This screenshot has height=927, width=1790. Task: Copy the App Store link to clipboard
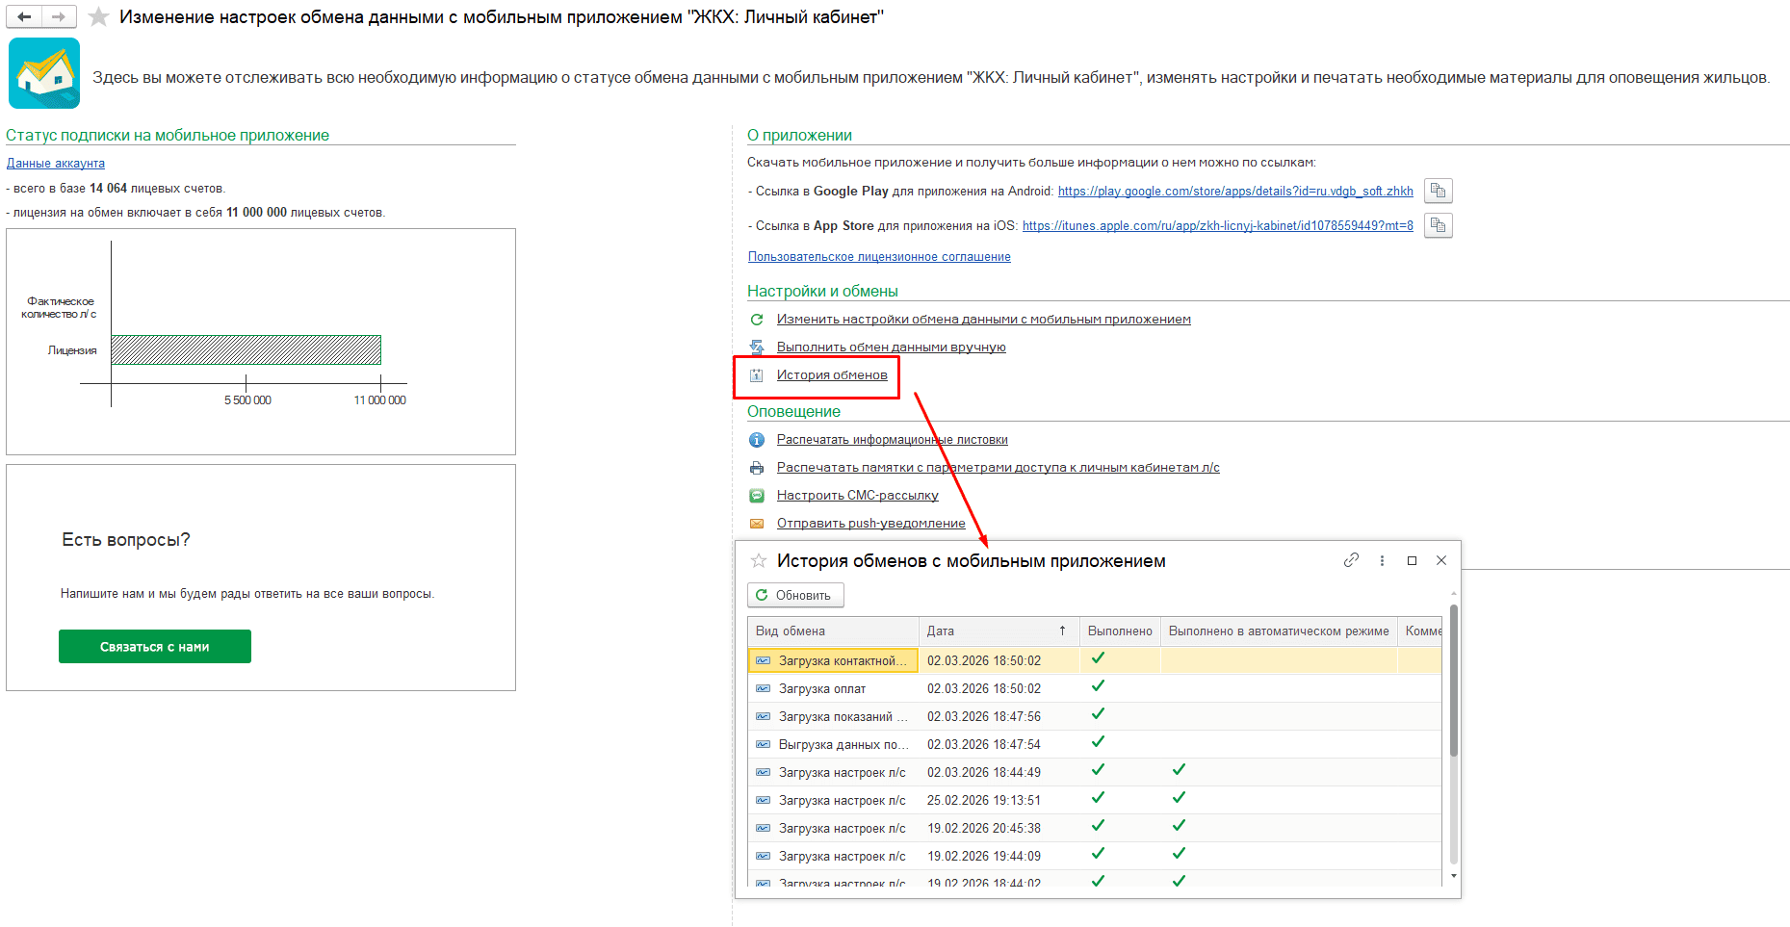click(1438, 225)
